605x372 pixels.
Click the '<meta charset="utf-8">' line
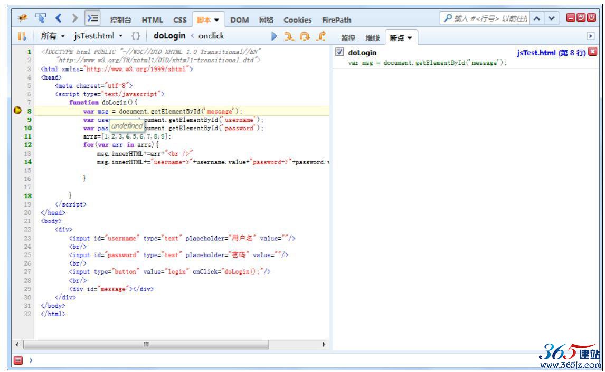[x=94, y=85]
